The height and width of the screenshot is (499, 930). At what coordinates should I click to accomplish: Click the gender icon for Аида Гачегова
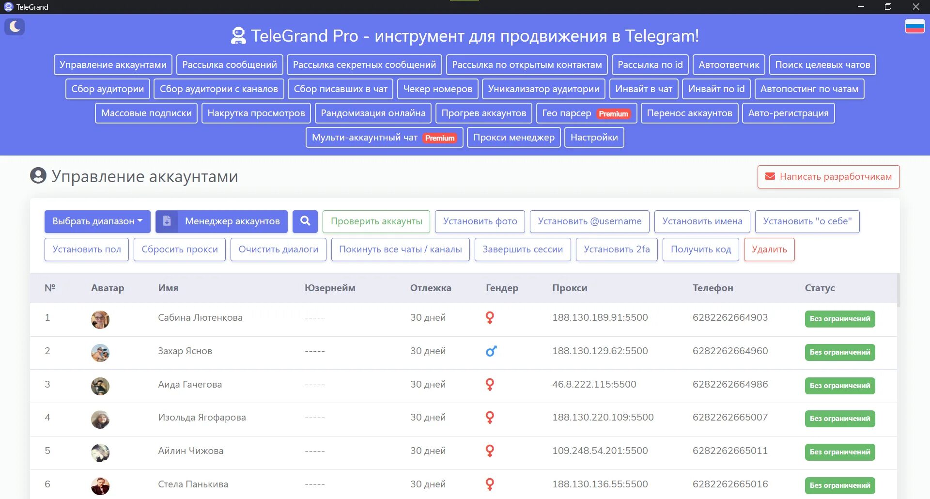(490, 385)
